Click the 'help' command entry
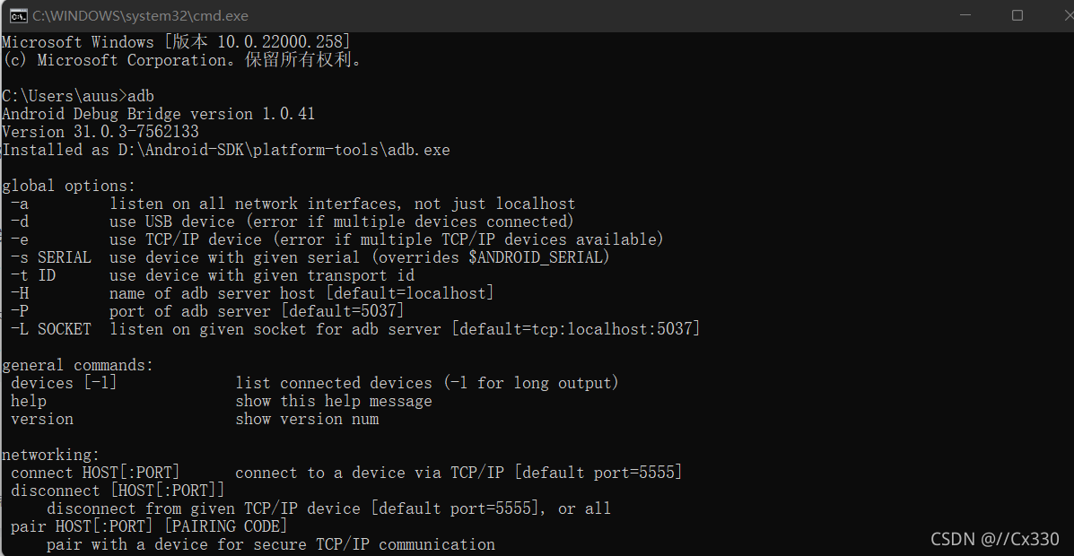 (x=28, y=400)
